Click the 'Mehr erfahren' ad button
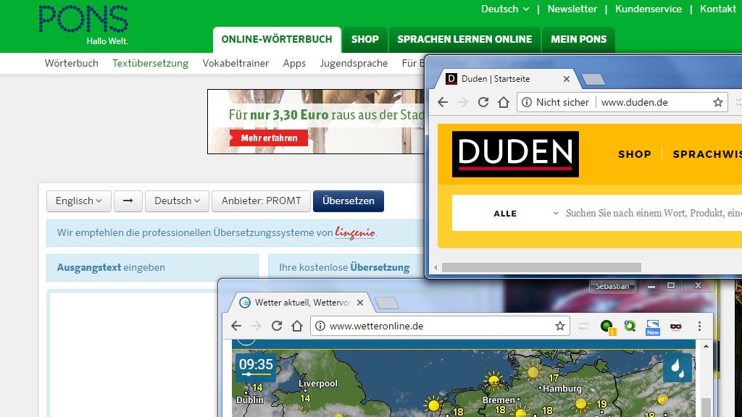This screenshot has height=417, width=742. point(270,138)
